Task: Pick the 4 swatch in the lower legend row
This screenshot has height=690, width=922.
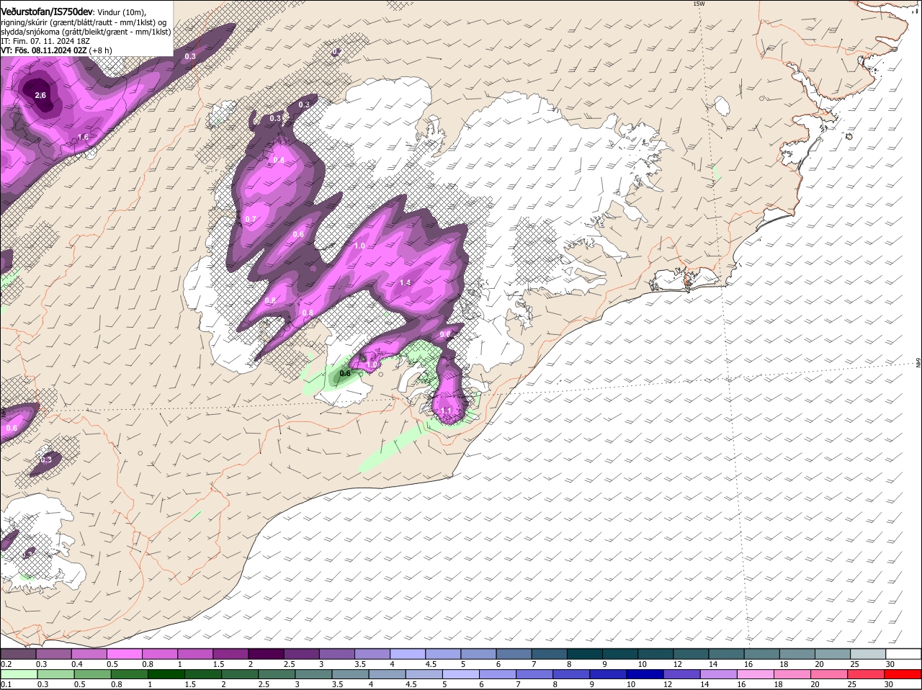Action: point(387,674)
